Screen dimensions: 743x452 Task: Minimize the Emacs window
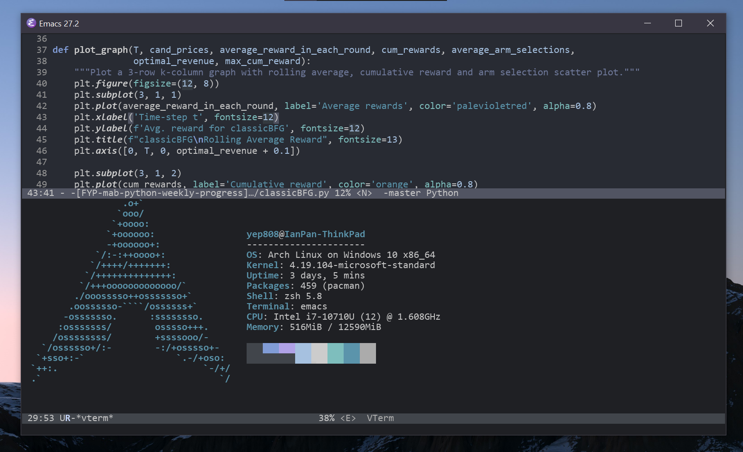pyautogui.click(x=647, y=23)
